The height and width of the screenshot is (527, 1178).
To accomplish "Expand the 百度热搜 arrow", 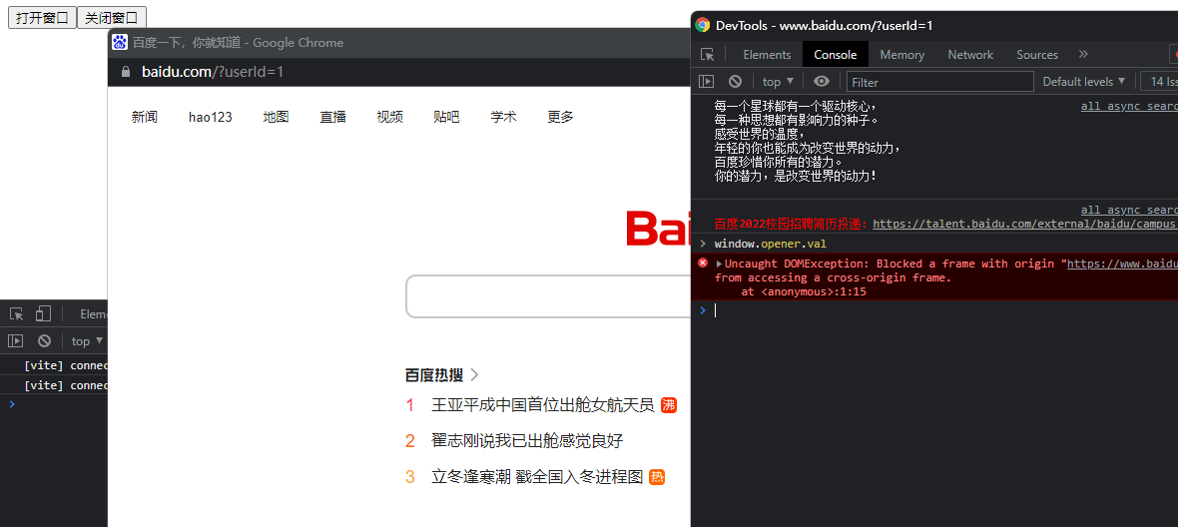I will pyautogui.click(x=474, y=374).
